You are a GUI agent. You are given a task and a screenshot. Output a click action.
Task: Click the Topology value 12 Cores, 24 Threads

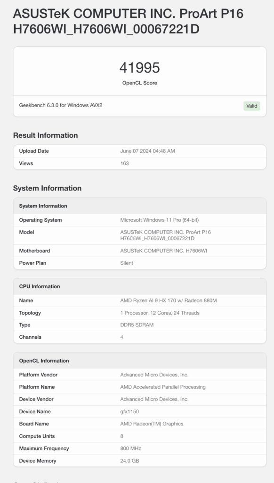click(x=160, y=313)
